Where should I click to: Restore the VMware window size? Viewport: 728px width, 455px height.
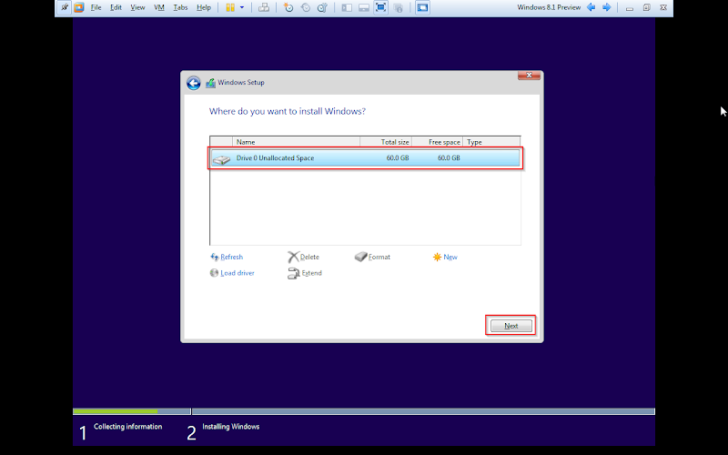pos(646,7)
